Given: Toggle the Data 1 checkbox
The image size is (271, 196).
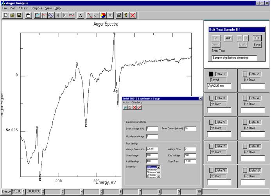Looking at the screenshot, I should click(x=212, y=74).
